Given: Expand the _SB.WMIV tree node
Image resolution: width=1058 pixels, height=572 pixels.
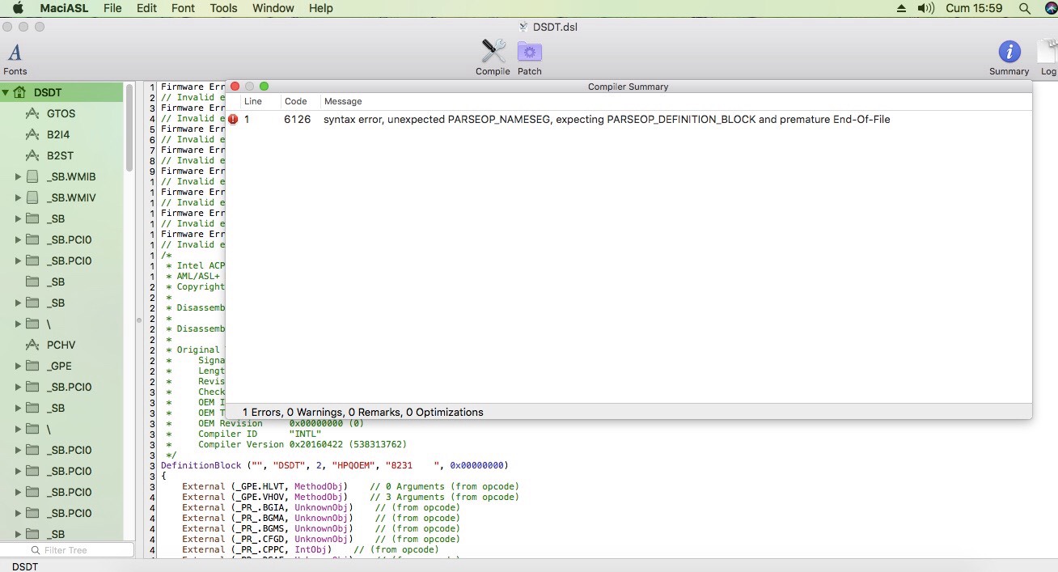Looking at the screenshot, I should click(x=18, y=197).
